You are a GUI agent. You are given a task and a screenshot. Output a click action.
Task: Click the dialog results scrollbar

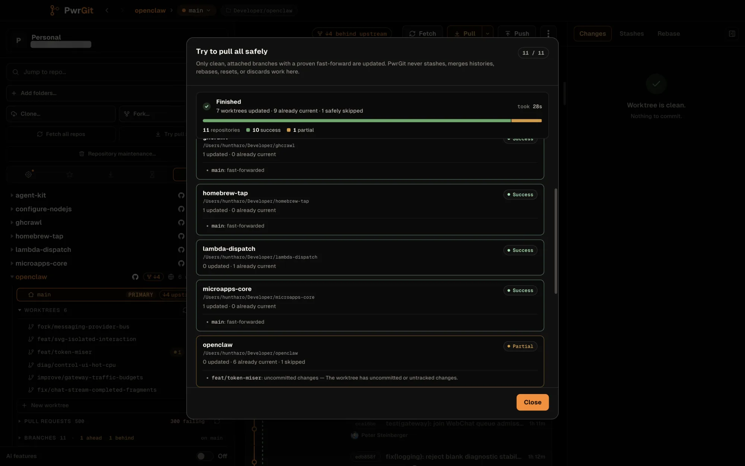coord(556,241)
